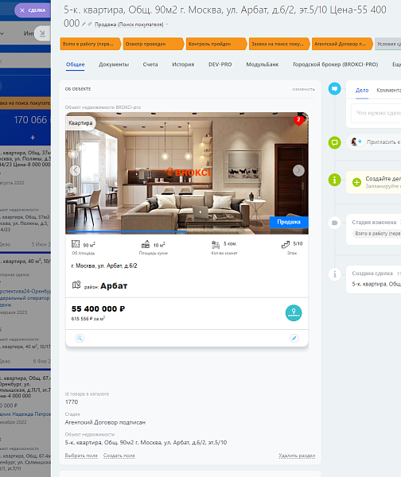Click the red heart favorites badge
The image size is (401, 477).
(298, 121)
